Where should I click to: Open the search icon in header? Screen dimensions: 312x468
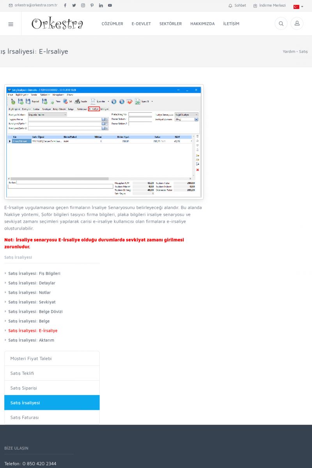click(281, 24)
